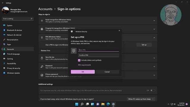Expand Facial recognition (Windows Hello) section

(154, 21)
